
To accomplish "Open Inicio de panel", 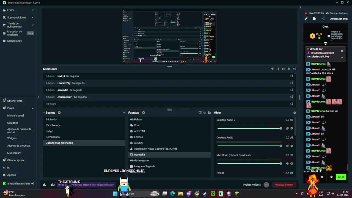I will (15, 116).
